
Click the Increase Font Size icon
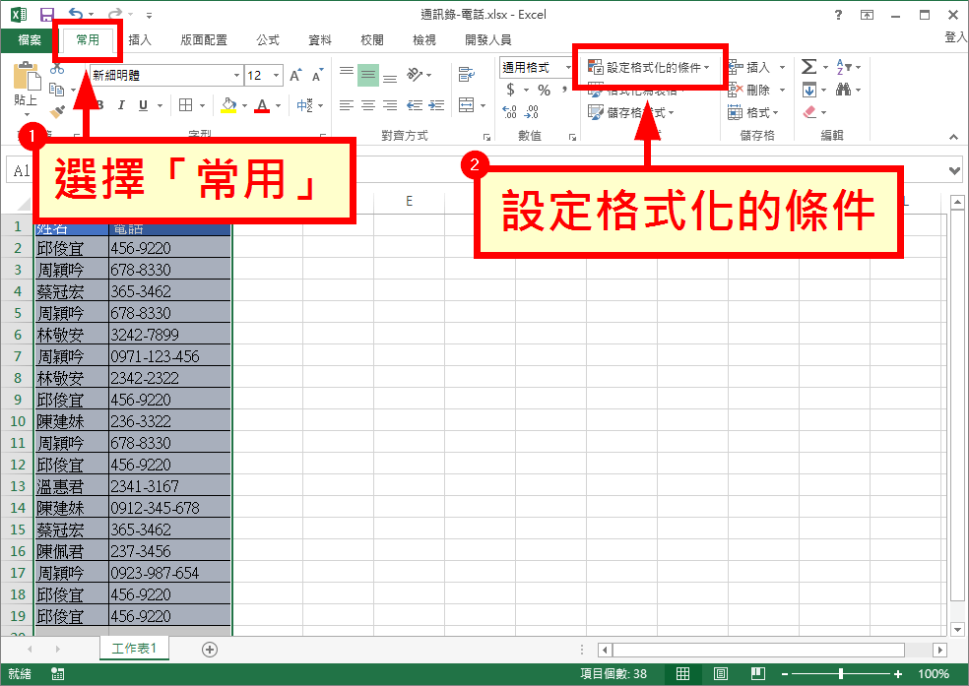click(296, 76)
